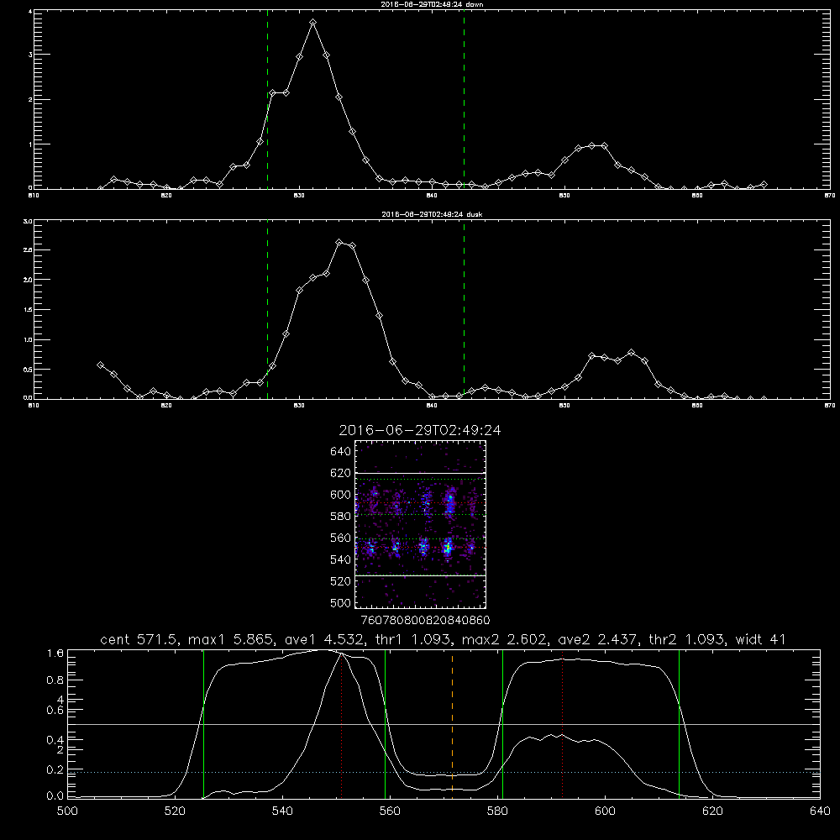
Task: Click the orange dashed center line in bottom plot
Action: click(452, 724)
